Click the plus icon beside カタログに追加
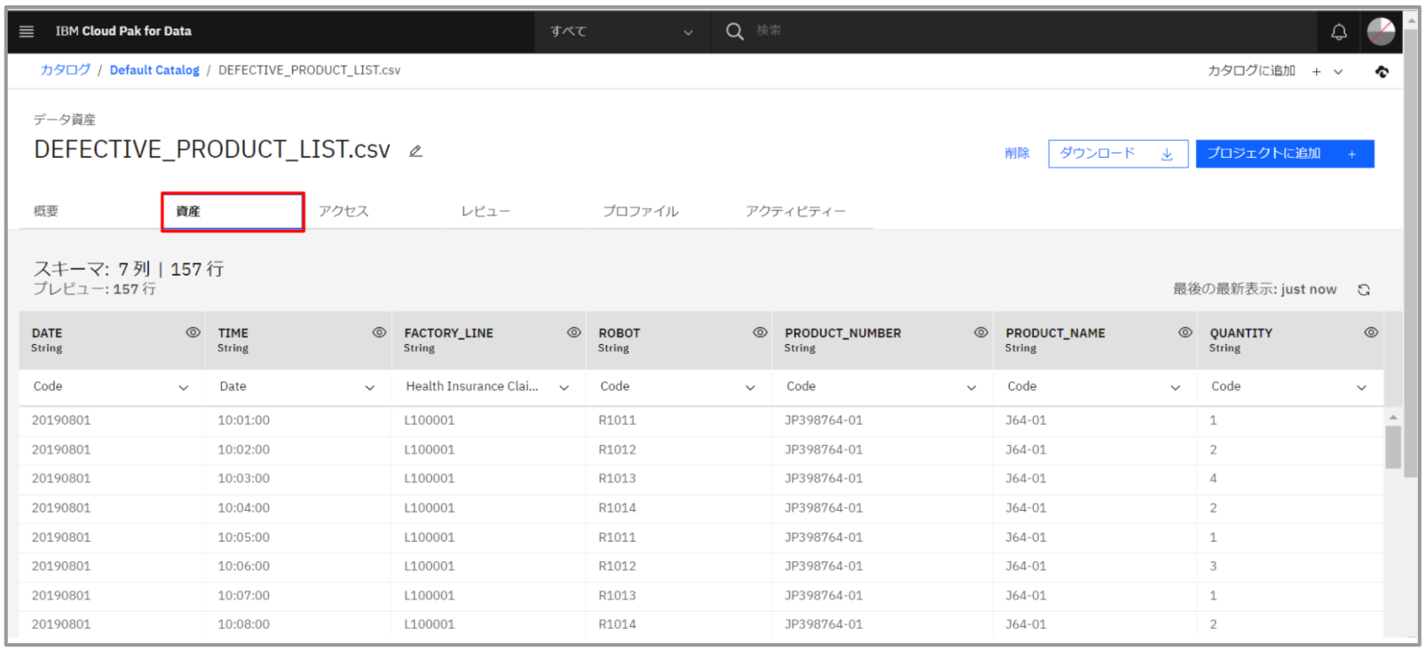Viewport: 1426px width, 650px height. (1317, 72)
